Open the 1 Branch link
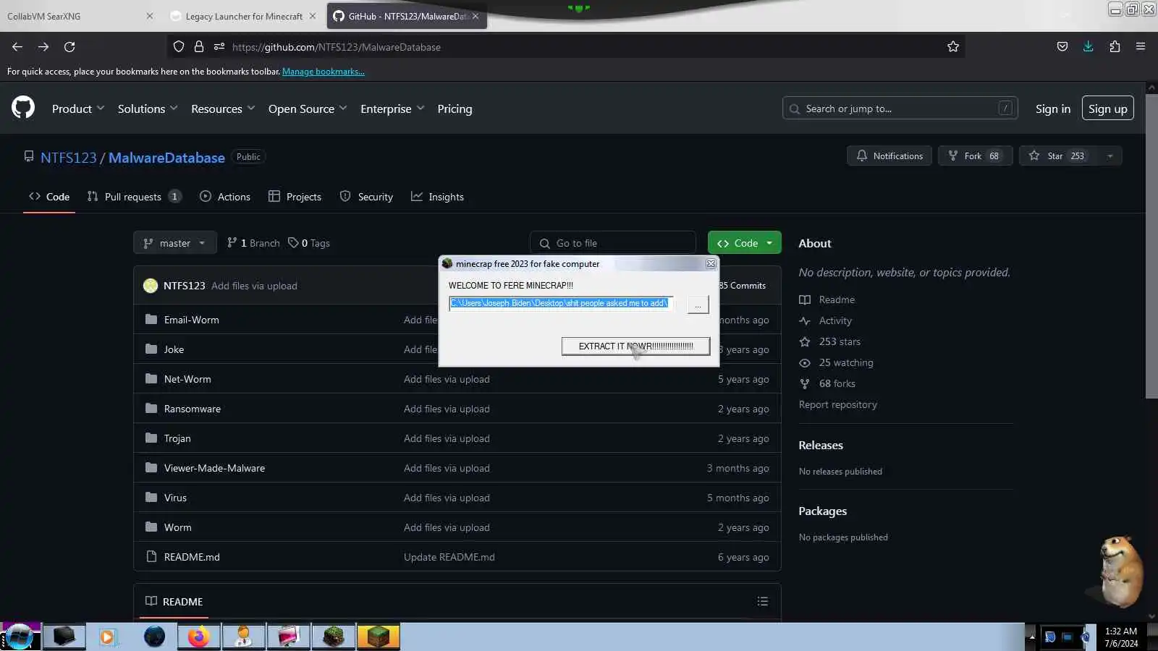The height and width of the screenshot is (651, 1158). point(253,243)
